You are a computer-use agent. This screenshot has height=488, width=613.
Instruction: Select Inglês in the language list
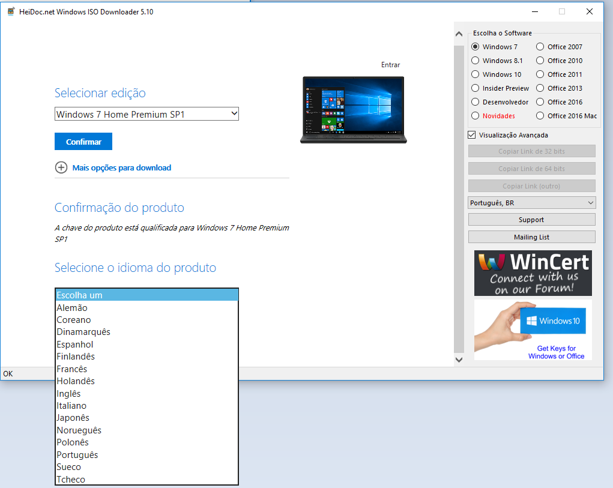[146, 393]
